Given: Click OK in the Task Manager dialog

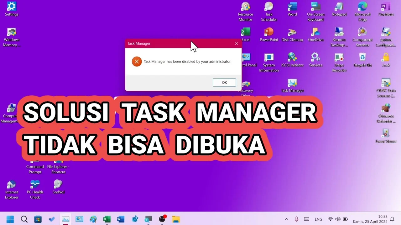Looking at the screenshot, I should tap(224, 82).
